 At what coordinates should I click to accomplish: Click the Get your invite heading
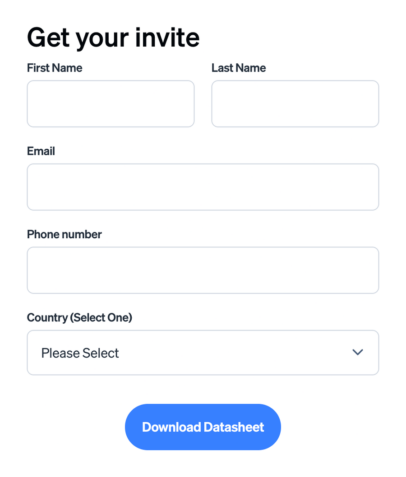point(113,38)
